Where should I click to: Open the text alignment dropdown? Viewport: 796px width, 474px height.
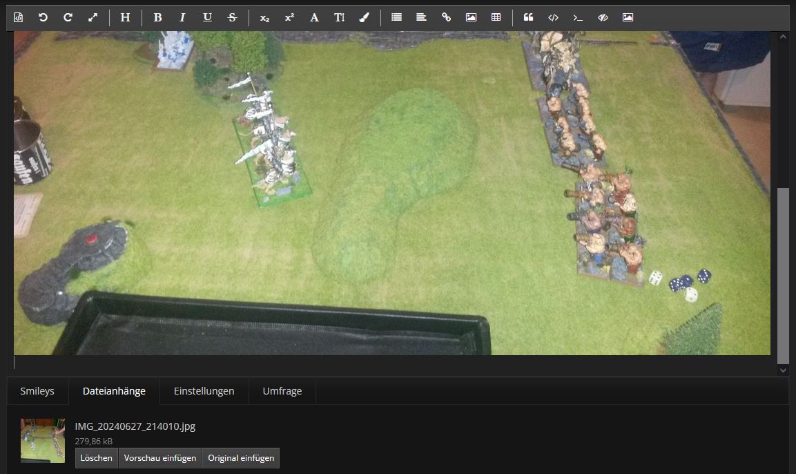(421, 17)
